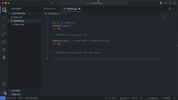The height and width of the screenshot is (100, 178).
Task: Click the remote window indicator in status bar
Action: click(x=3, y=98)
